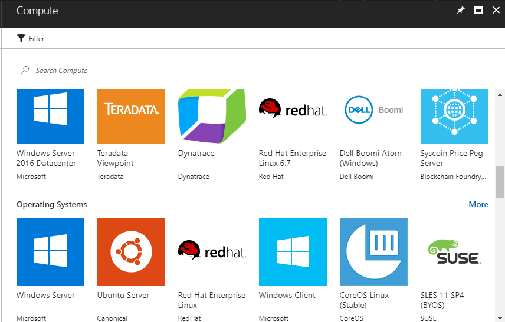Viewport: 505px width, 322px height.
Task: Click the 'Teradata Viewpoint' title text
Action: coord(115,158)
